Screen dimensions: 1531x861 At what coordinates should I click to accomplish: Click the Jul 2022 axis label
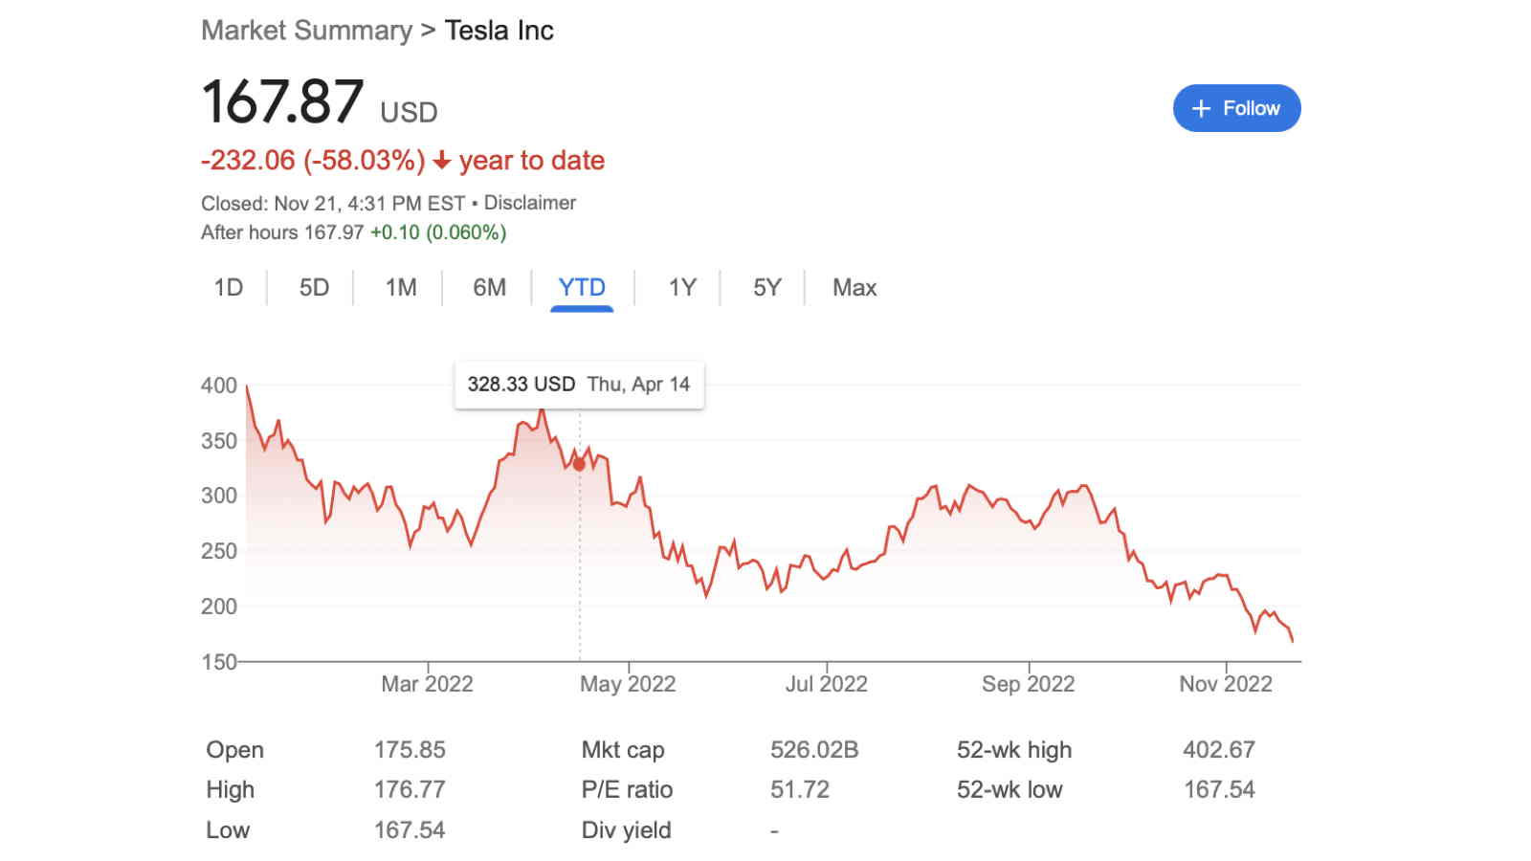826,684
